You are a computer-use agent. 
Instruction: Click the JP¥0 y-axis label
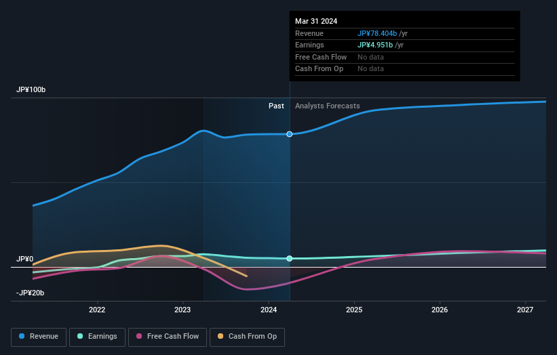(x=25, y=259)
